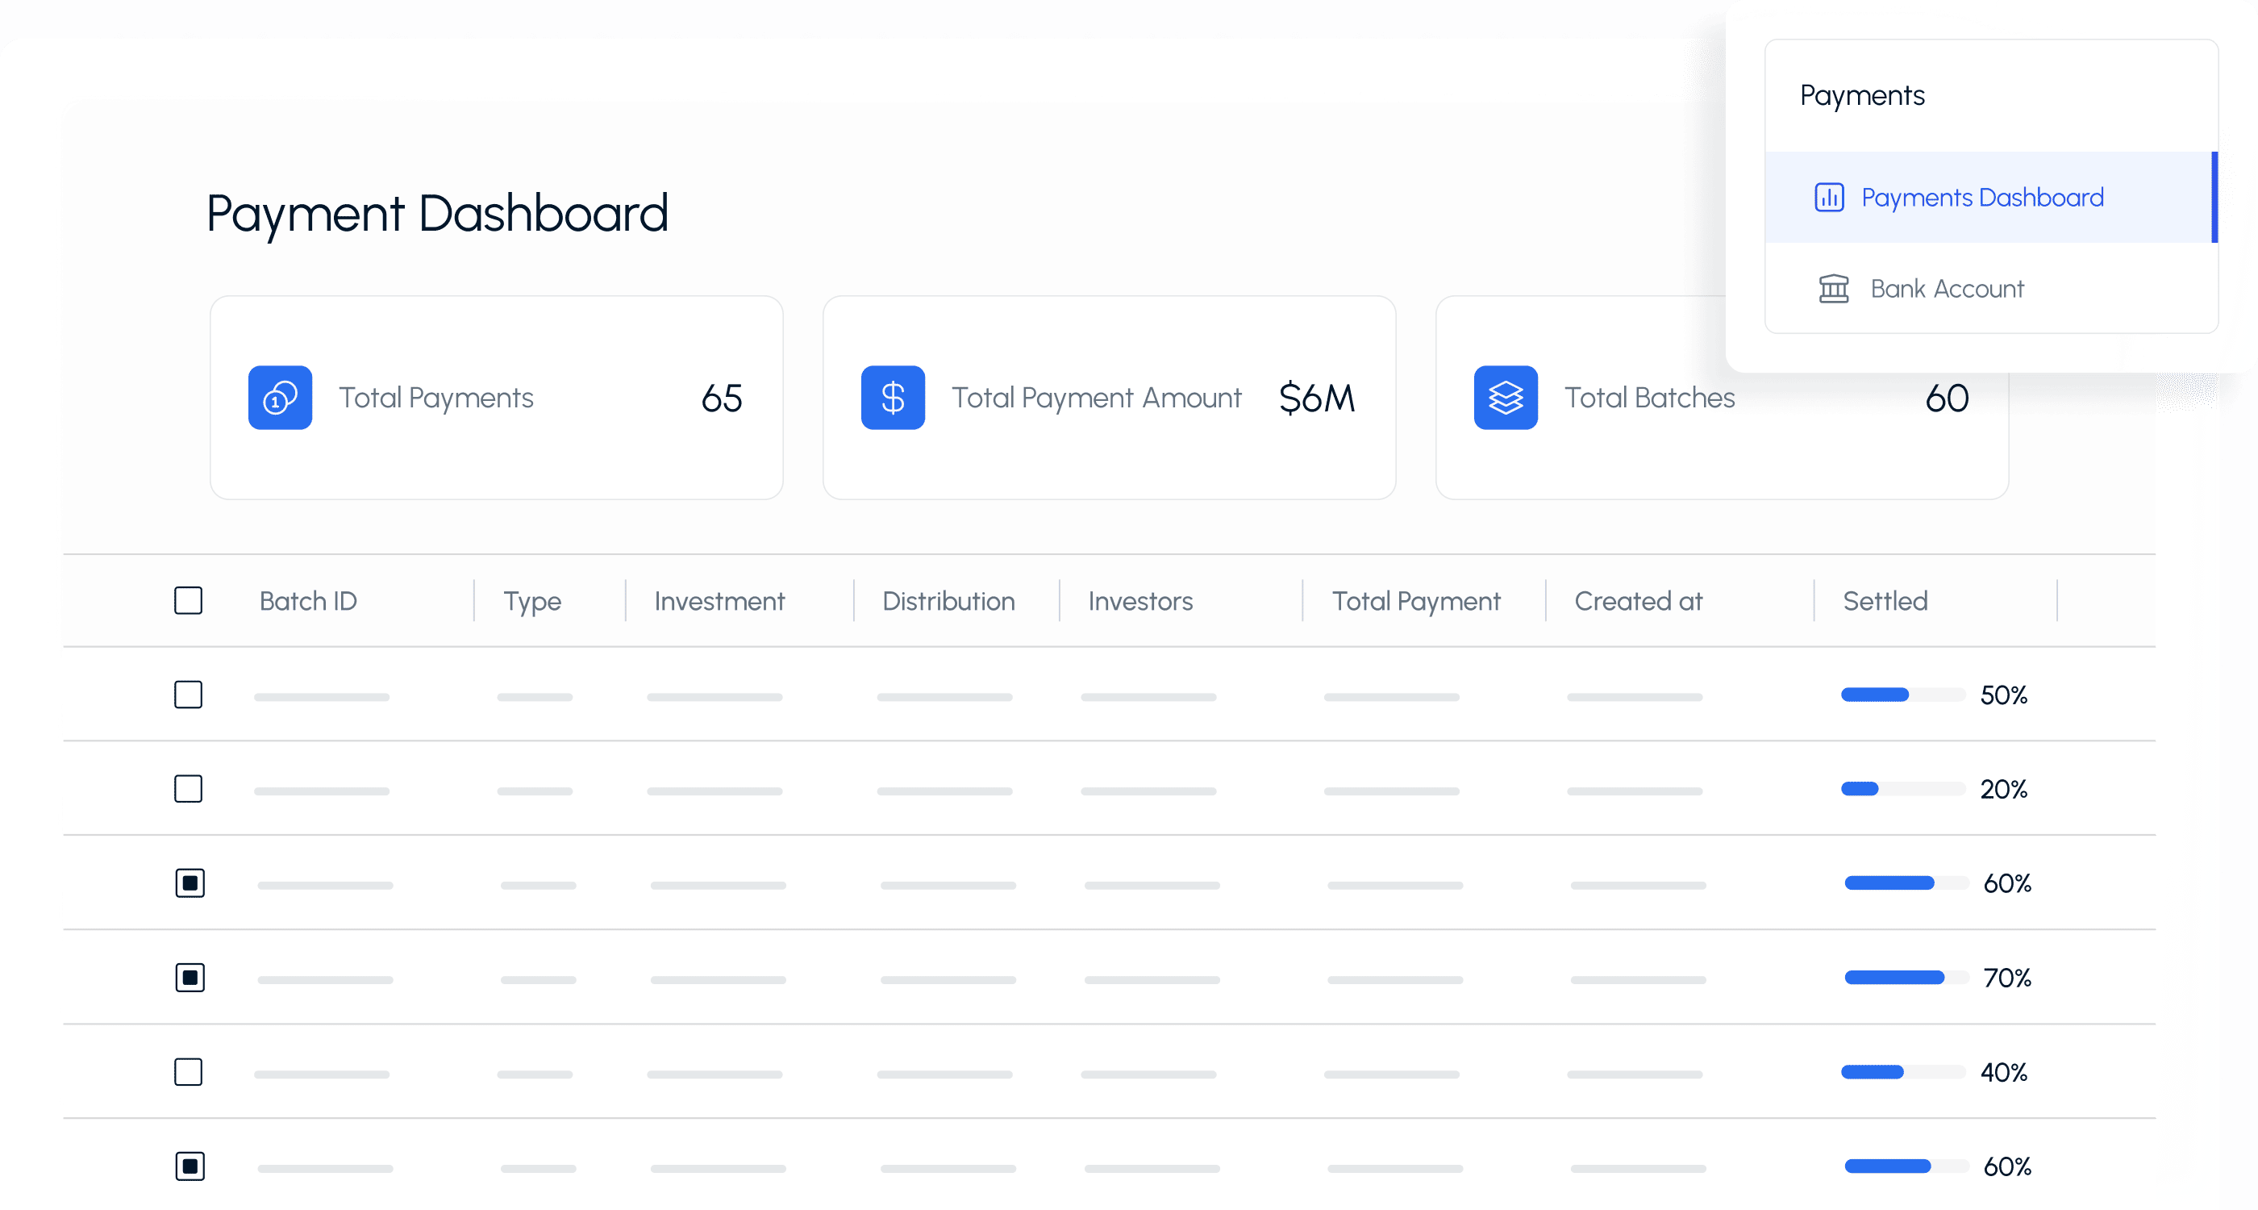The height and width of the screenshot is (1210, 2258).
Task: Click the Payments Dashboard chart icon
Action: pyautogui.click(x=1828, y=198)
